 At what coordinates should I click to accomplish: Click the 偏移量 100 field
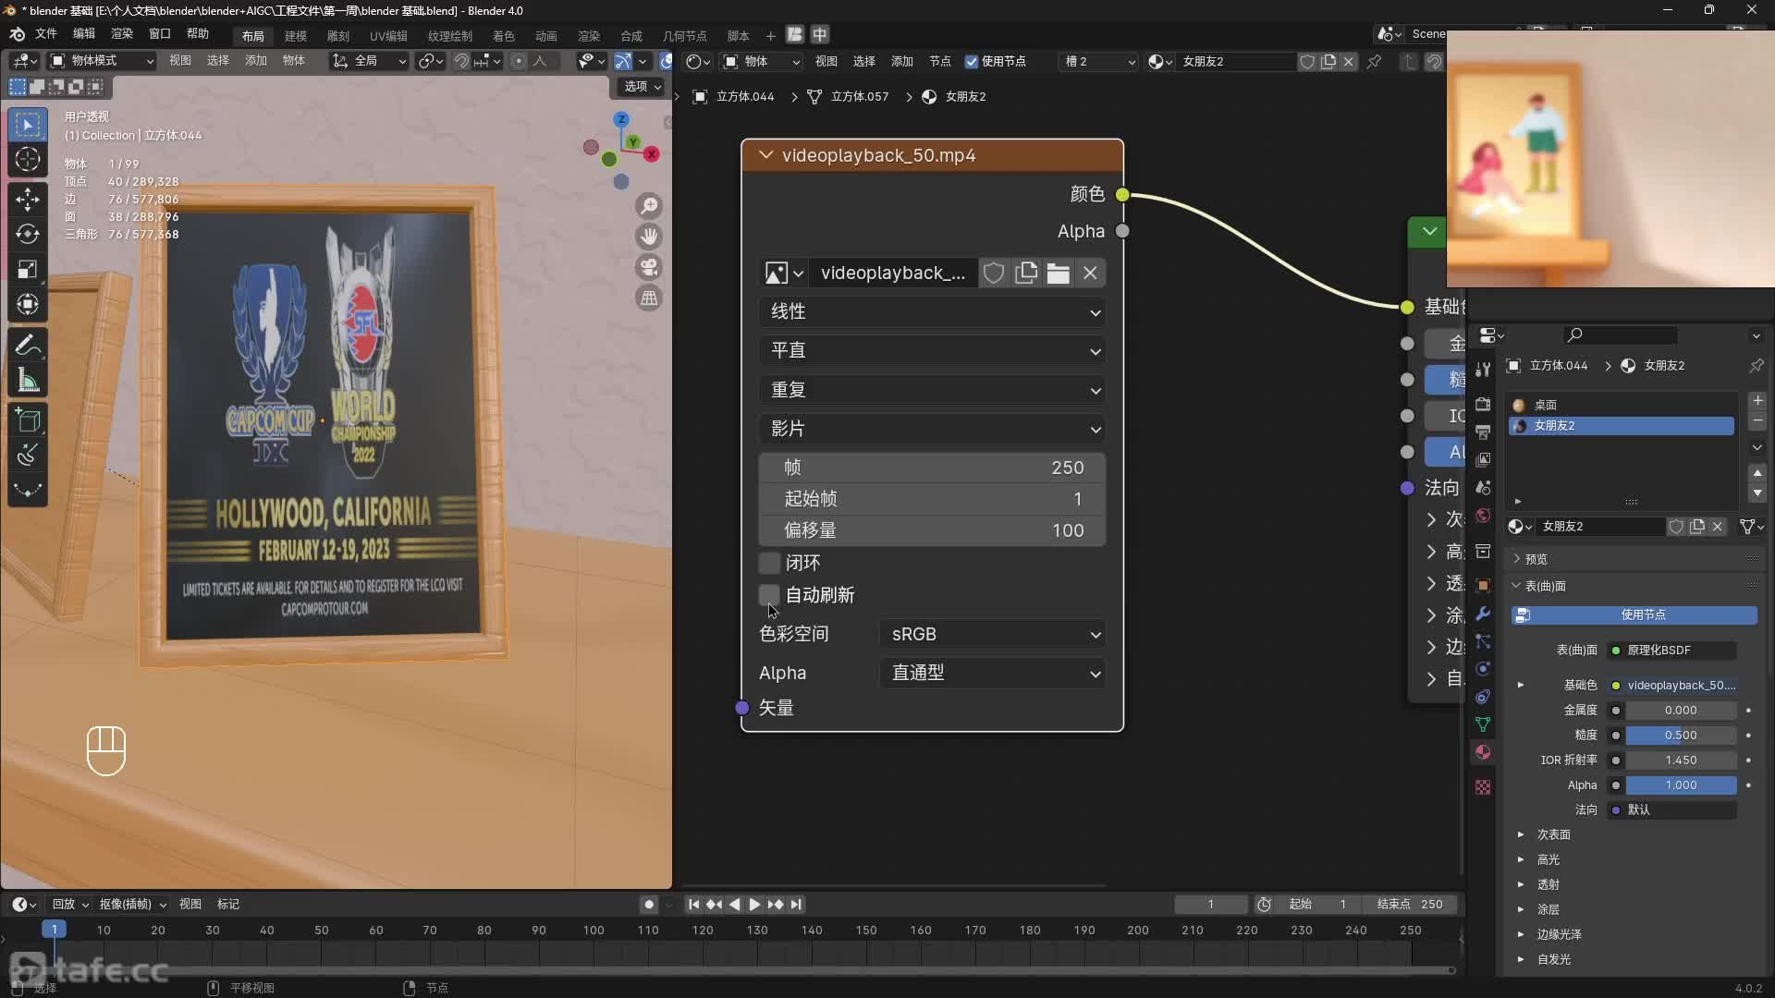pyautogui.click(x=933, y=530)
